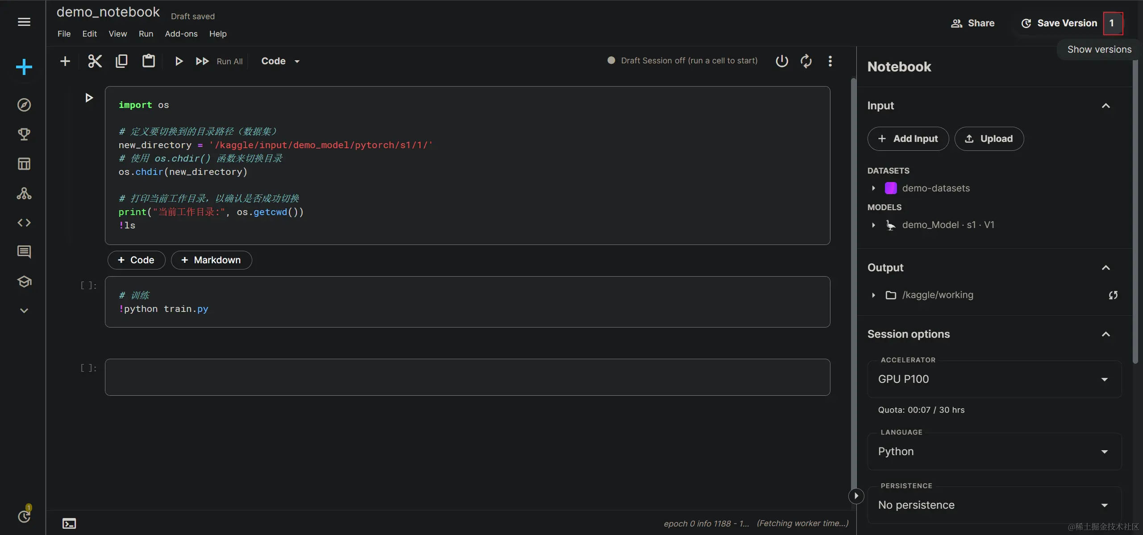Open the console terminal icon at bottom
Screen dimensions: 1143x535
69,523
